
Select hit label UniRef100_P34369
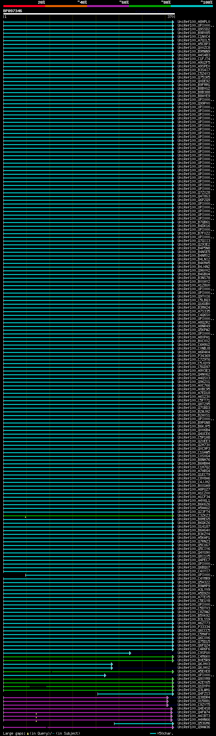click(x=194, y=356)
